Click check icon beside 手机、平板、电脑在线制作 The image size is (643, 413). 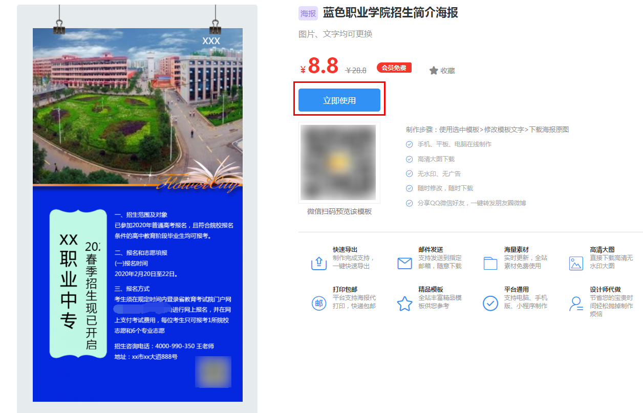click(409, 144)
